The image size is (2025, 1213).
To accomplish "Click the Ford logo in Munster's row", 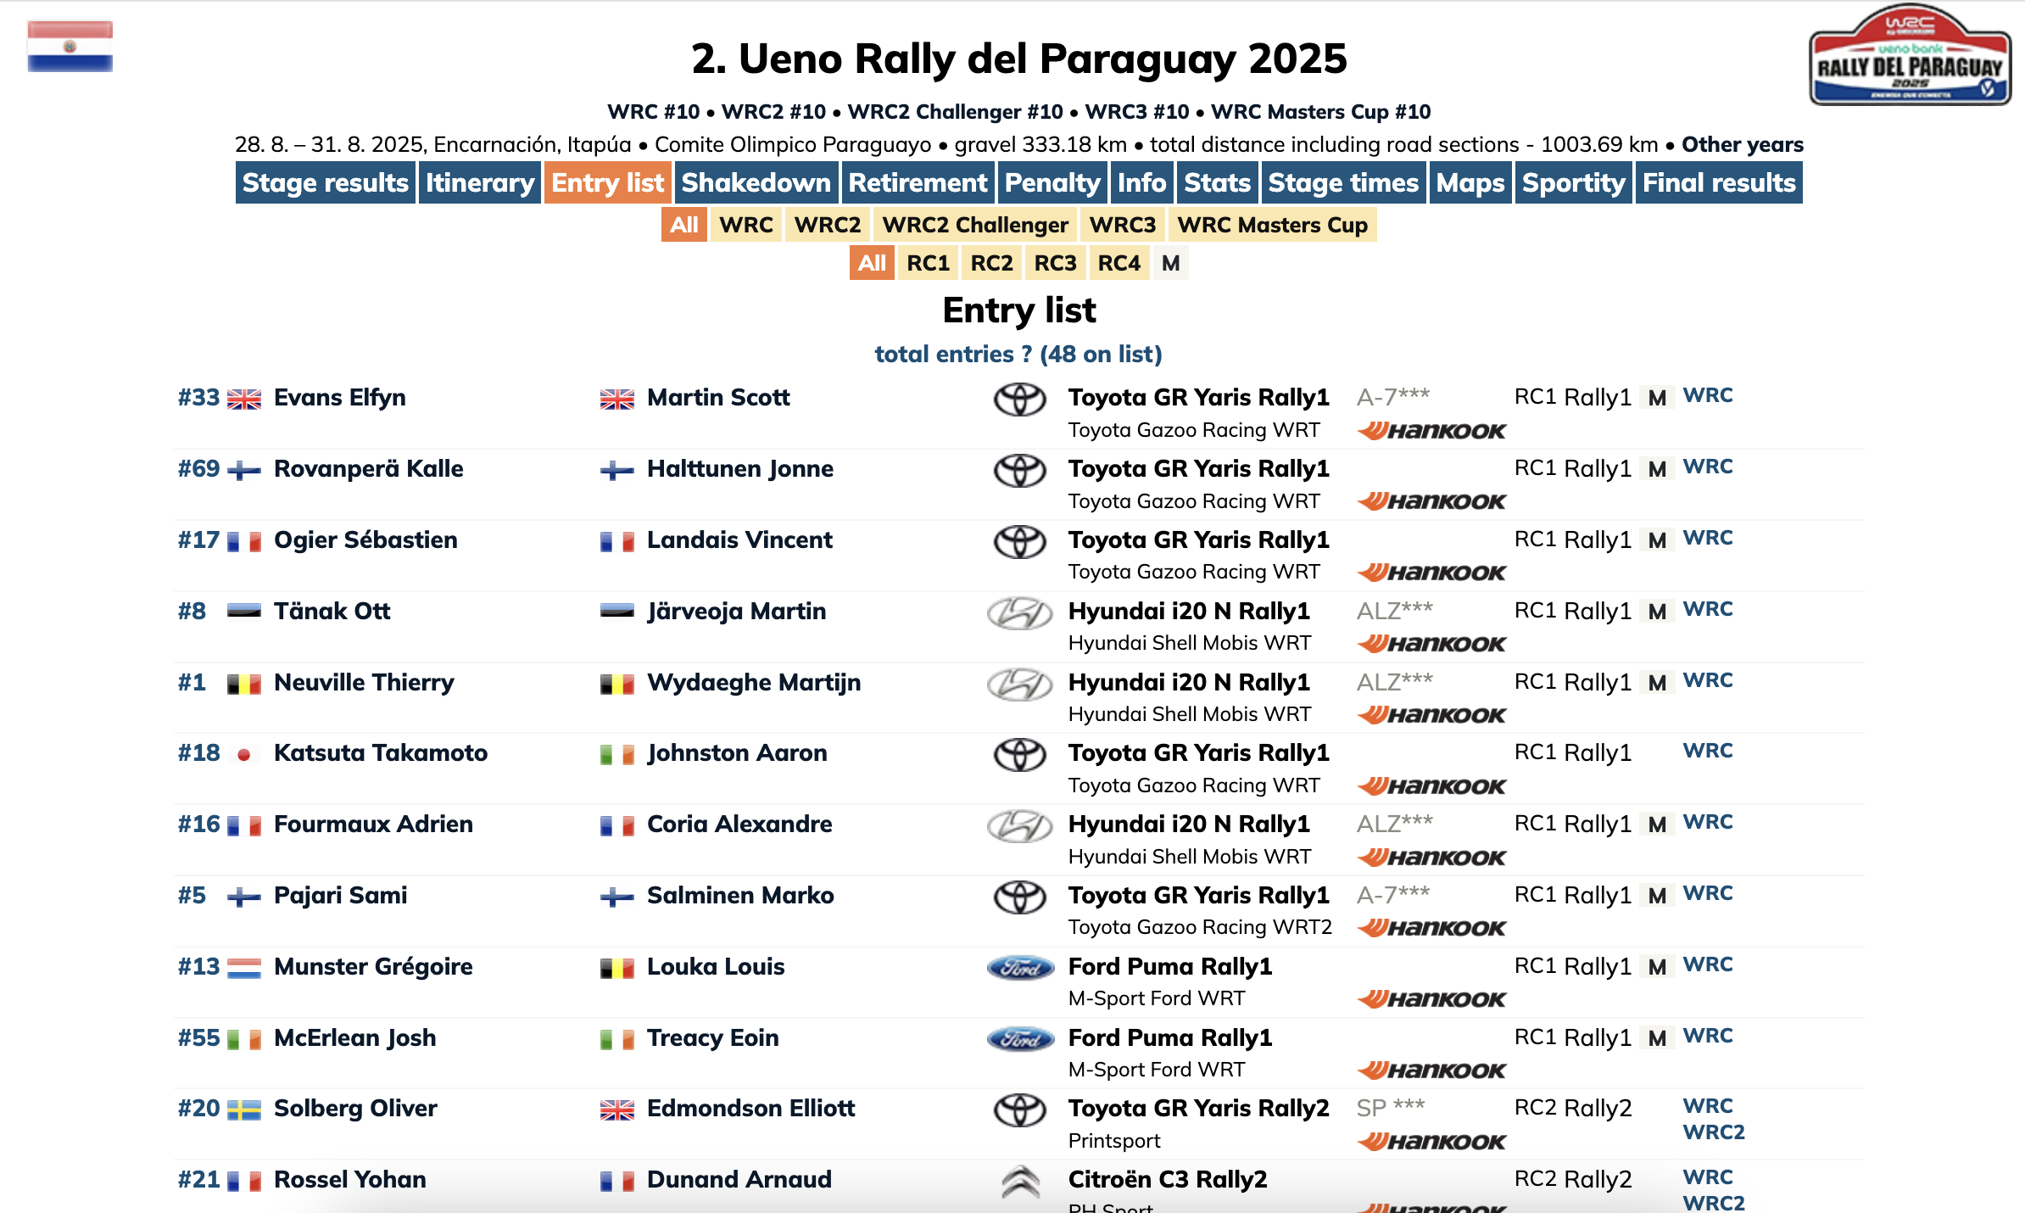I will [x=1019, y=968].
